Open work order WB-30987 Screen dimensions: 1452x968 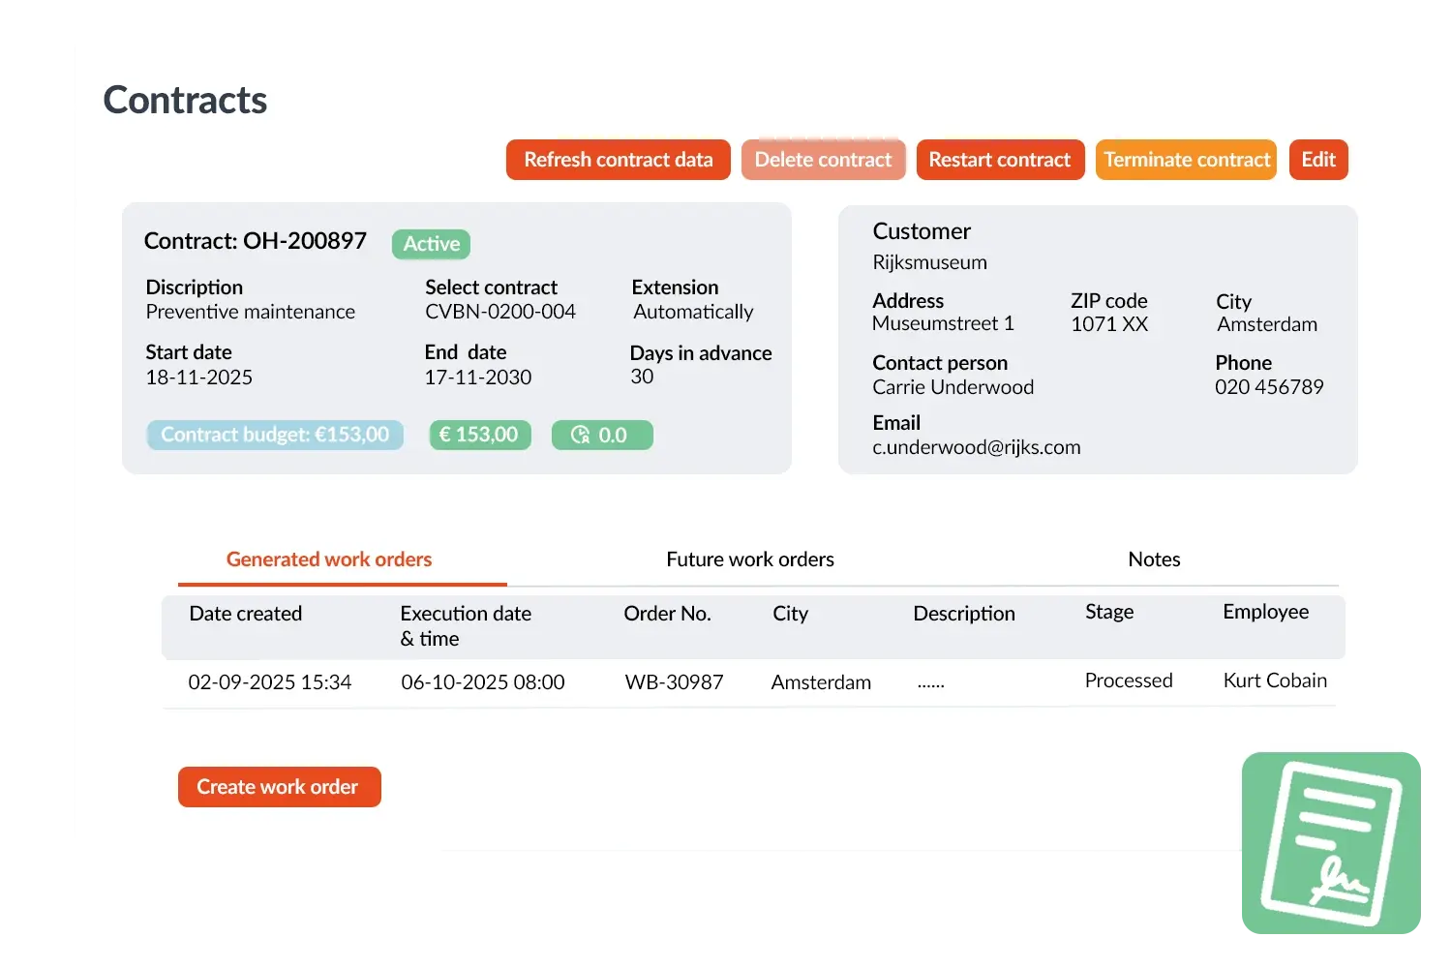[x=674, y=682]
